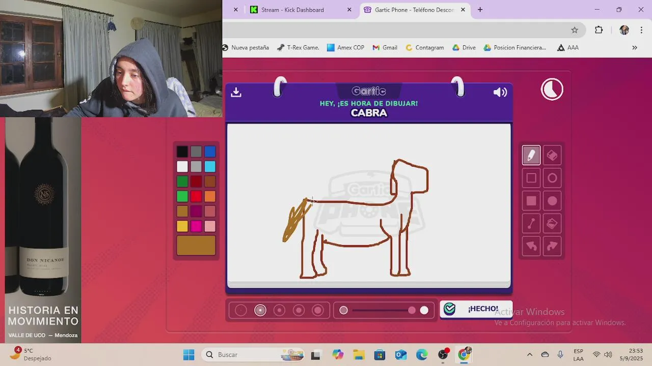Click the HECHO! done button
The image size is (652, 366).
point(476,309)
